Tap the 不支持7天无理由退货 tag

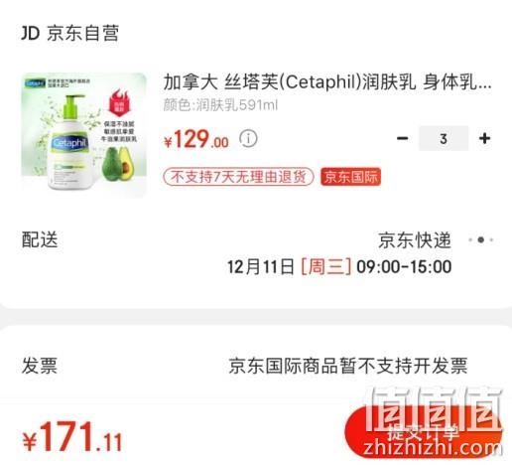click(238, 177)
